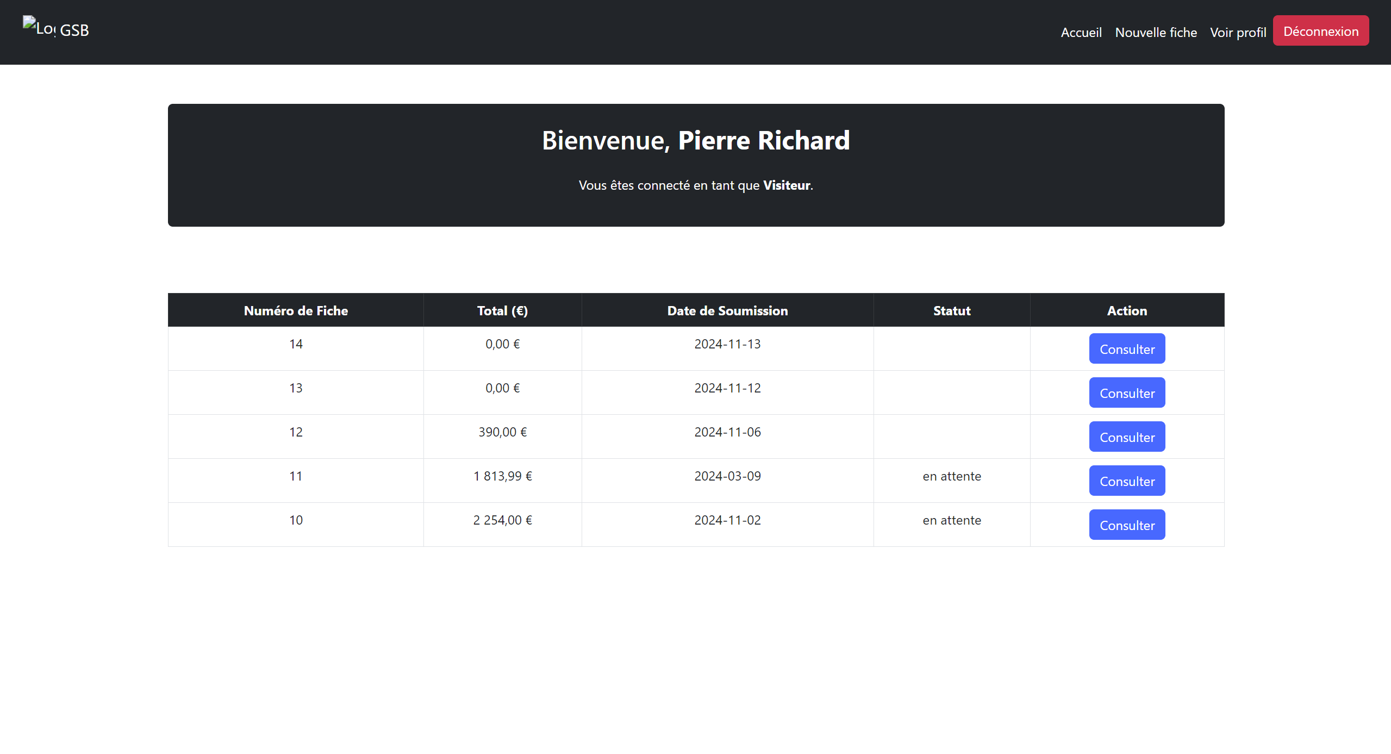Click the Bienvenue, Pierre Richard heading

pyautogui.click(x=696, y=140)
